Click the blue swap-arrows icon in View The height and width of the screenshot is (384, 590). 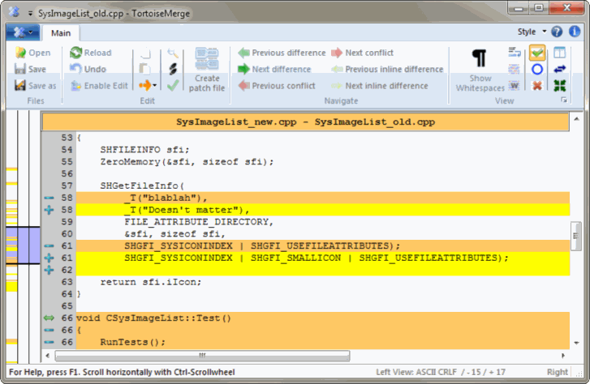[559, 70]
